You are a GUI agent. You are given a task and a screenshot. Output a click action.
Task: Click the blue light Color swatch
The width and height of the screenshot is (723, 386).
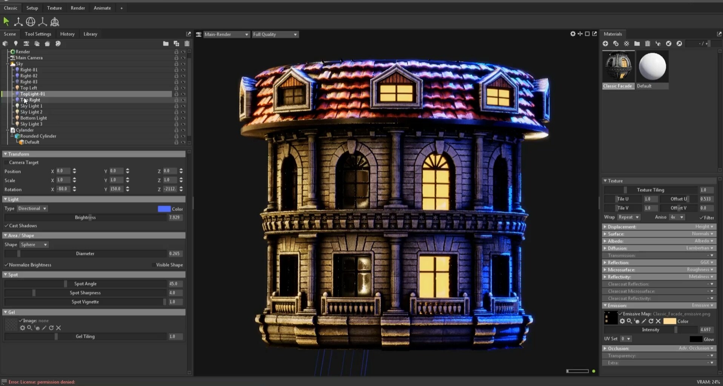coord(164,209)
